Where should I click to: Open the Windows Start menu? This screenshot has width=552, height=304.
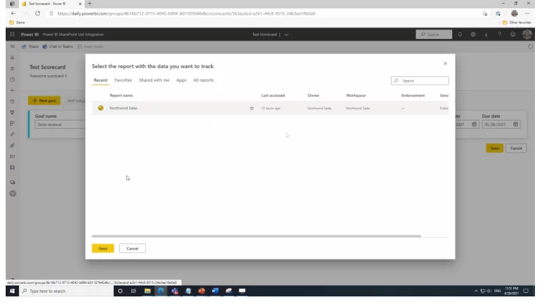13,291
